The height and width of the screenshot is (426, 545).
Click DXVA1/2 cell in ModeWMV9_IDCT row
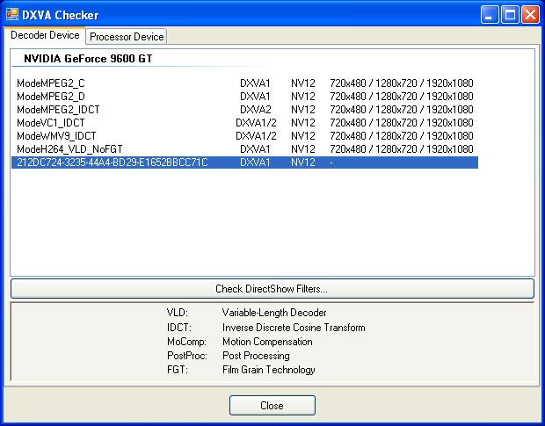(x=256, y=136)
